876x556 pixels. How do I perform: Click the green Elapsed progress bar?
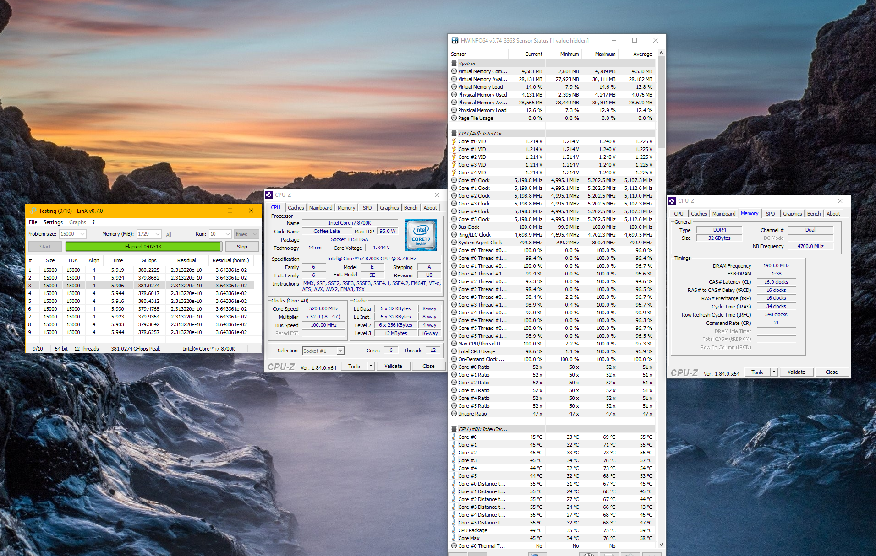tap(143, 247)
